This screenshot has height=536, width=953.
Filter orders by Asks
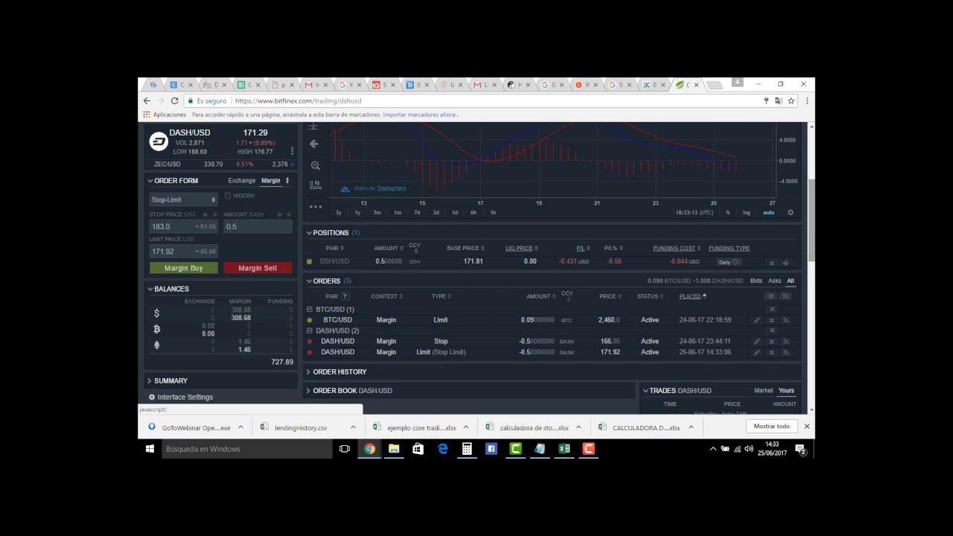(x=775, y=281)
